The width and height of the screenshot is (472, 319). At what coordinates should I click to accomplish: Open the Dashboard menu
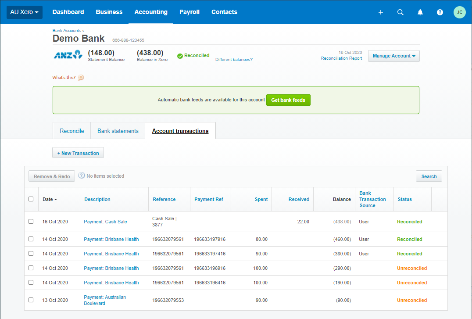(x=68, y=12)
